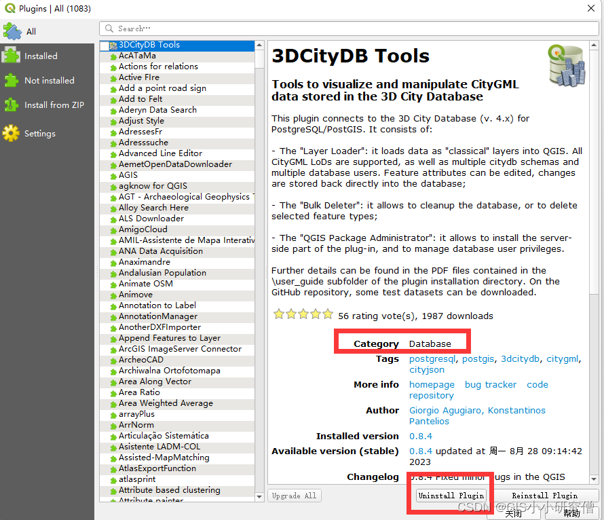Click the Upgrade All button

click(x=295, y=496)
